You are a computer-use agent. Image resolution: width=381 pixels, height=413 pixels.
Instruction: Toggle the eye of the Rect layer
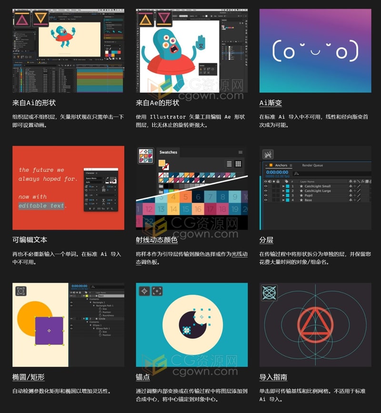[x=71, y=296]
